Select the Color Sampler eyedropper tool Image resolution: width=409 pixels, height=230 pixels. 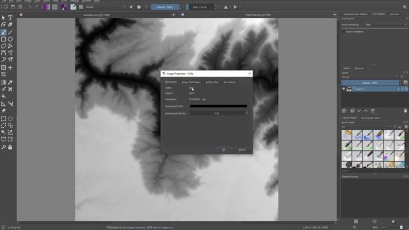click(x=10, y=82)
